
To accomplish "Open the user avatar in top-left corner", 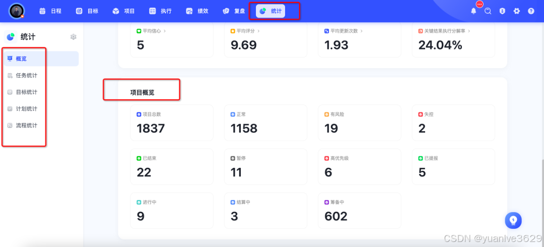I will point(17,11).
